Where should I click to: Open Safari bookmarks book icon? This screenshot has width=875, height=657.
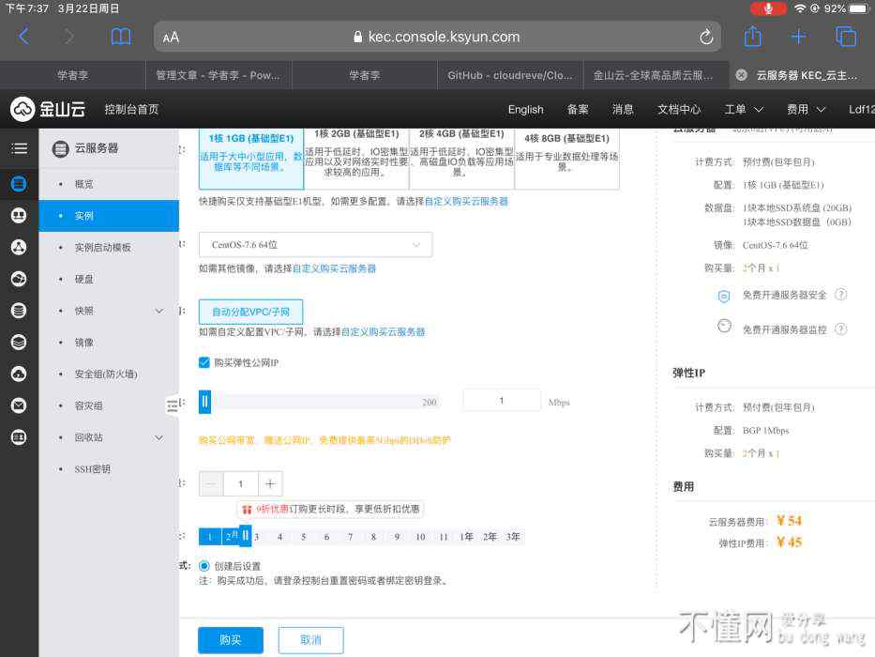121,37
